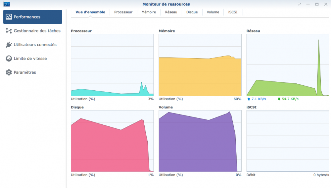Viewport: 331px width, 188px height.
Task: Click the Limite de vitesse gauge icon
Action: pyautogui.click(x=9, y=59)
